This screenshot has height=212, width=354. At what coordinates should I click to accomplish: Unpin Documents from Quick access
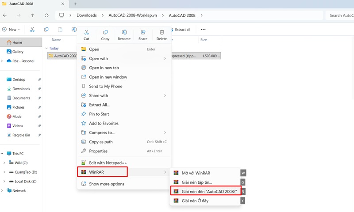point(39,98)
